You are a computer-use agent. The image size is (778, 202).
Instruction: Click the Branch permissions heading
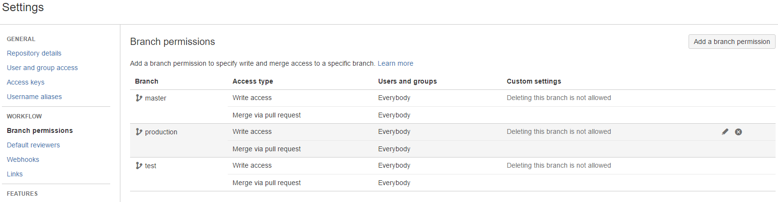point(173,42)
